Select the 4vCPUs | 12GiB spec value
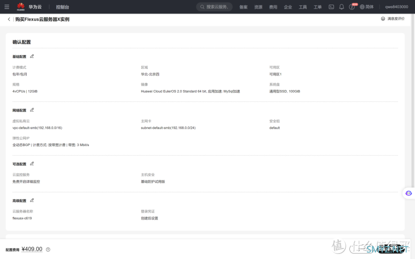This screenshot has width=415, height=259. [x=25, y=91]
